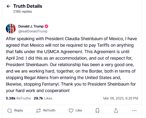
Task: Click the post body text
Action: (x=71, y=65)
